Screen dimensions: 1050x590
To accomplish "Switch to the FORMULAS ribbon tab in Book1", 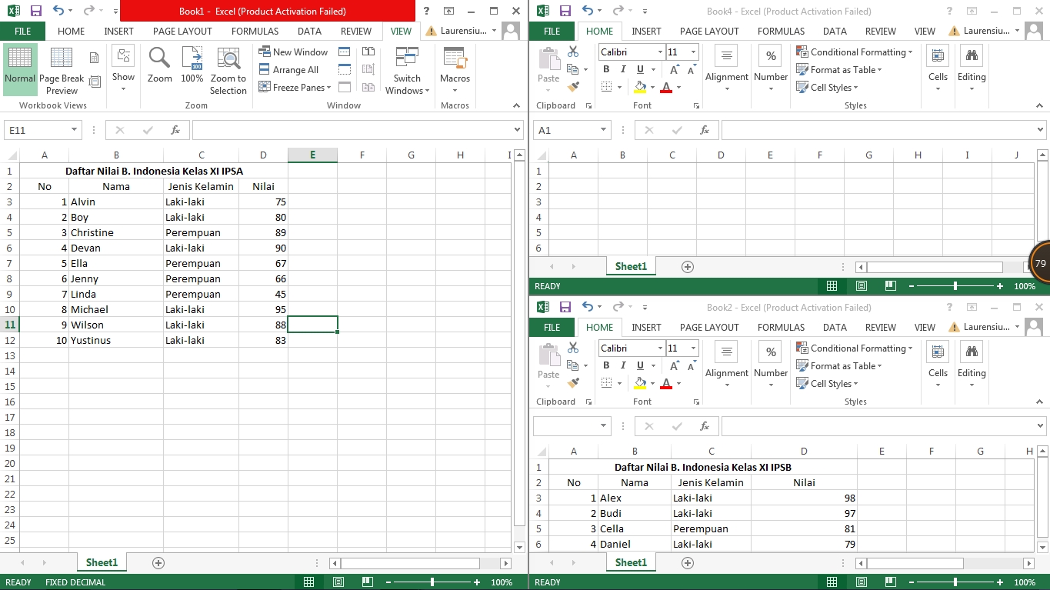I will (255, 31).
